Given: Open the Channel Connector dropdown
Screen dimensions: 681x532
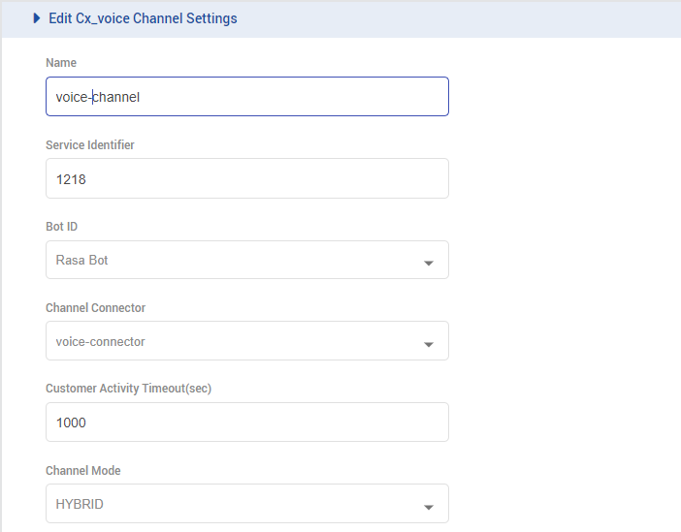Looking at the screenshot, I should [246, 341].
